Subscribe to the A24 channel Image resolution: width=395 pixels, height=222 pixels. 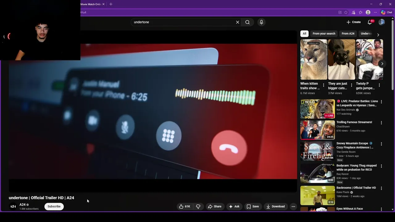54,207
